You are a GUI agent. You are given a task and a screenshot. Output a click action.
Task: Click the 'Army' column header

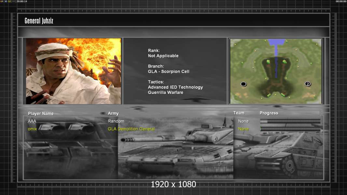(x=113, y=113)
